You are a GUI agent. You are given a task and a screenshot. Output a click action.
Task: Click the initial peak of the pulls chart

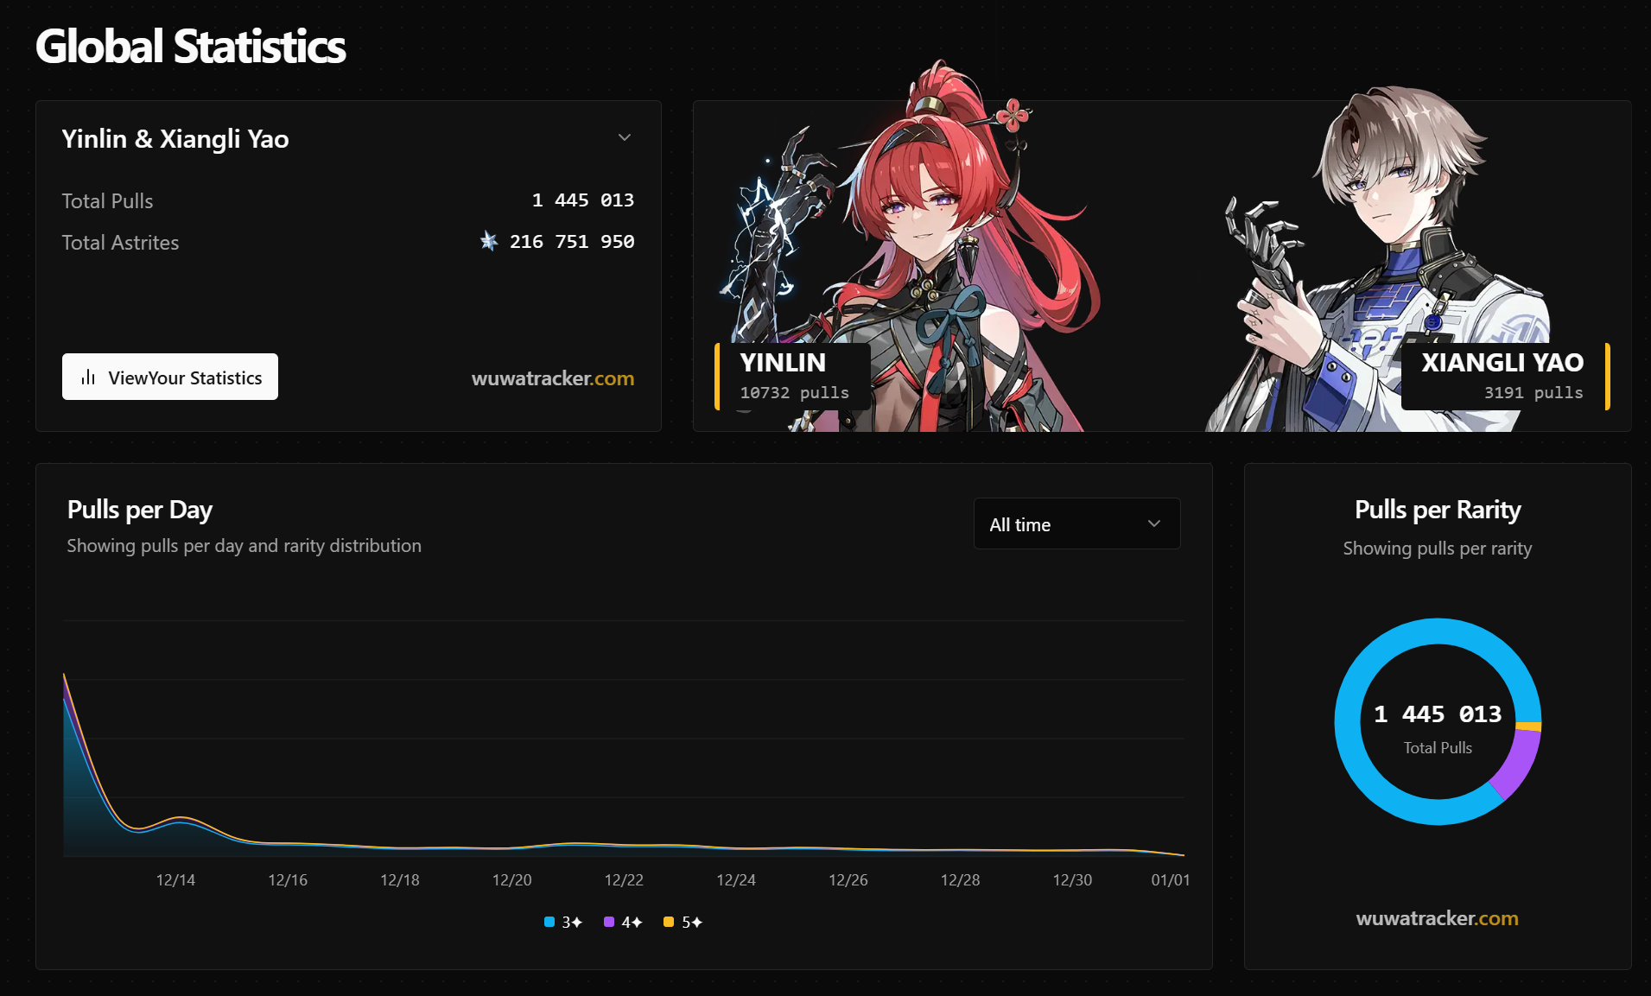(x=65, y=676)
